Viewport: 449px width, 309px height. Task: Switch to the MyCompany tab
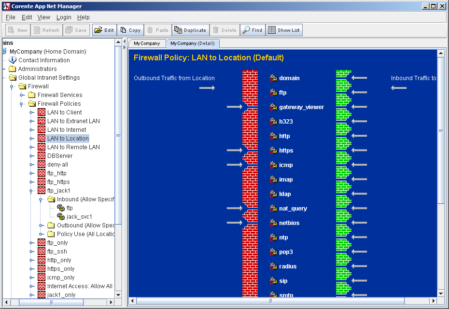[x=147, y=43]
